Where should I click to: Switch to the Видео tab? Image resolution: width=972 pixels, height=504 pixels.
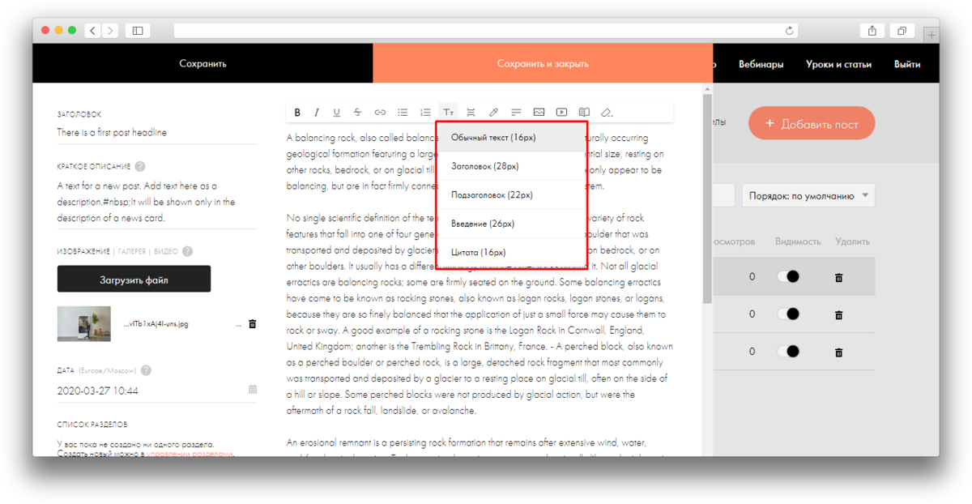click(166, 252)
